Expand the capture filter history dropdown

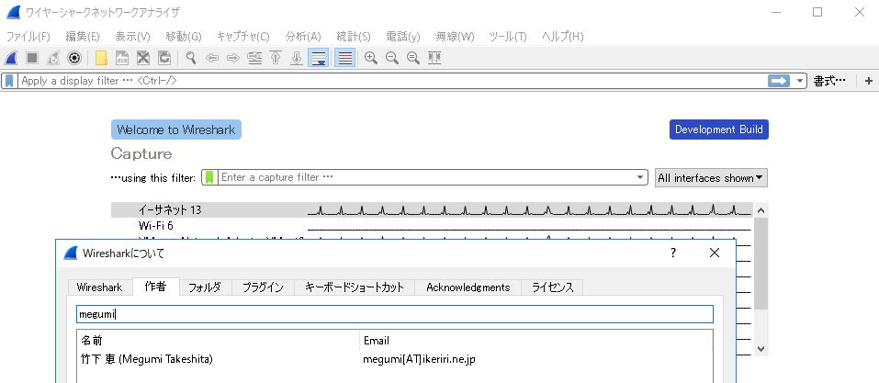[x=640, y=178]
